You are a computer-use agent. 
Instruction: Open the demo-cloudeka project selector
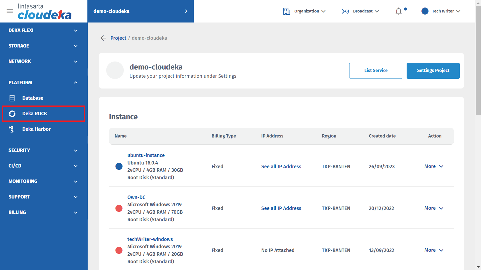pyautogui.click(x=140, y=11)
